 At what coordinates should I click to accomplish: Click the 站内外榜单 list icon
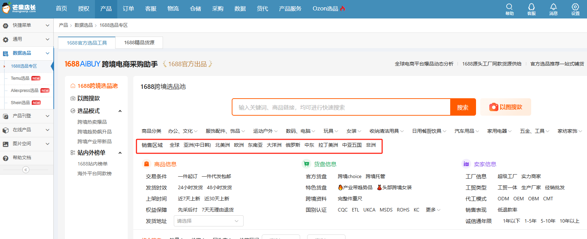73,153
